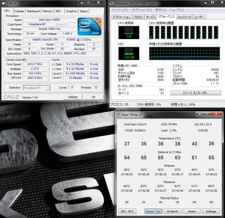Select the CPU tab in CPU-Z
Viewport: 225px width, 218px height.
tap(7, 11)
